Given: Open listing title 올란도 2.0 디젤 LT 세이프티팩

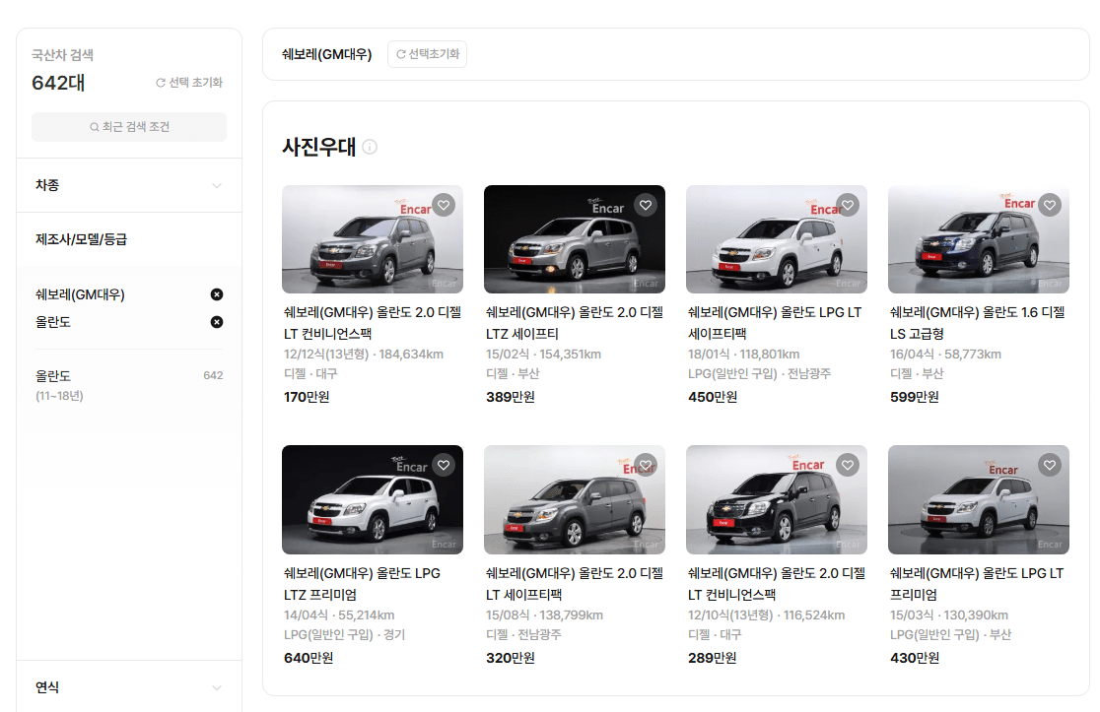Looking at the screenshot, I should 575,584.
